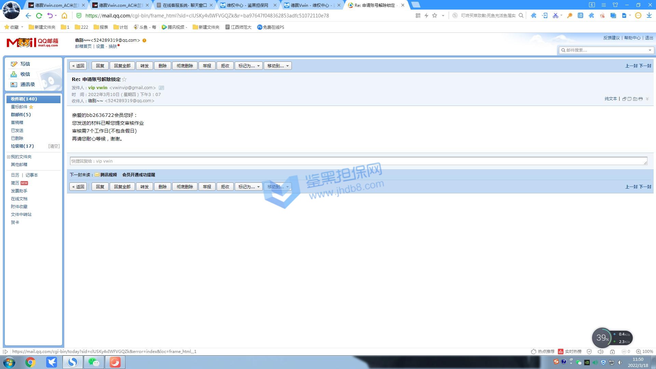Open the top 标记为... dropdown
Image resolution: width=656 pixels, height=369 pixels.
coord(248,66)
